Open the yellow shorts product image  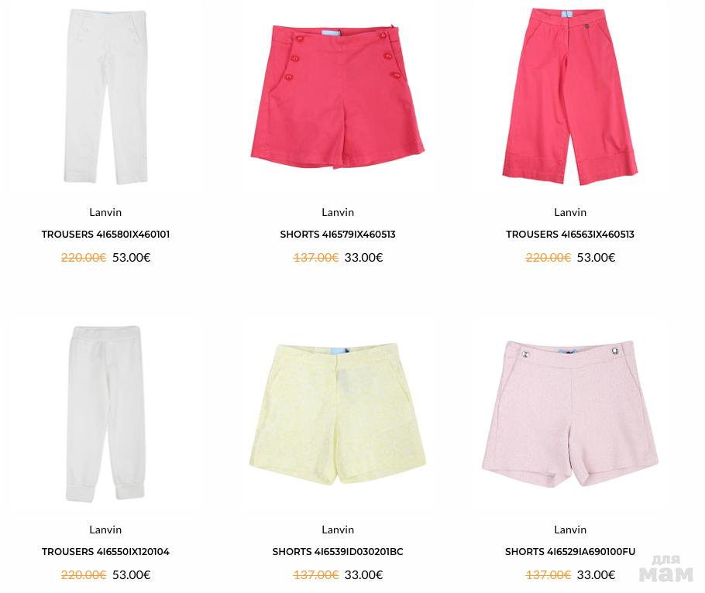click(x=338, y=414)
